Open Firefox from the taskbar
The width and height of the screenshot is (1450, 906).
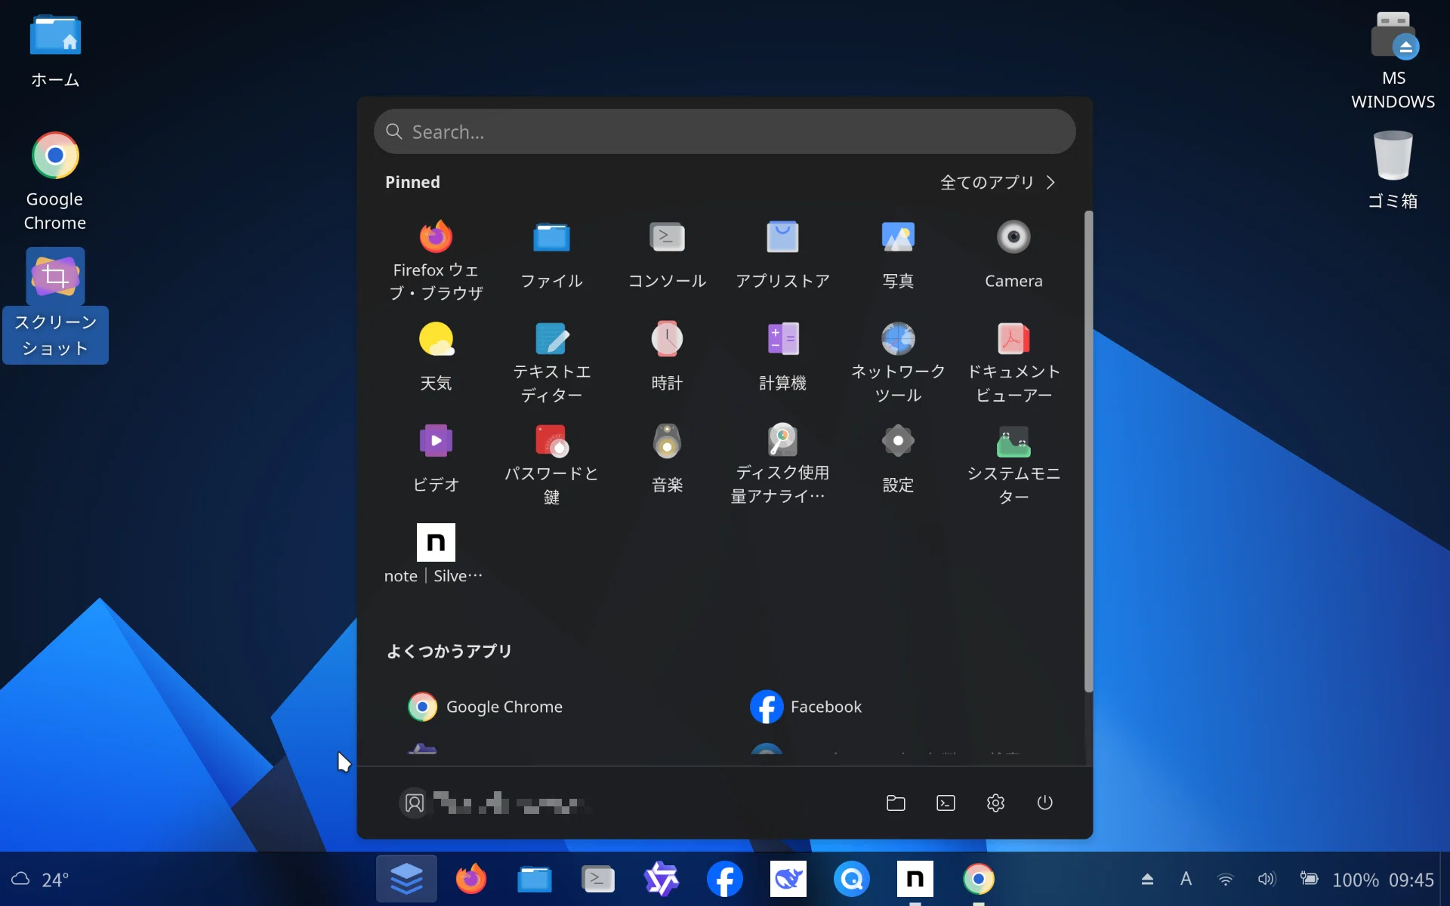click(470, 879)
